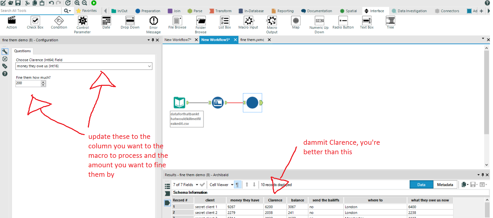Open the Spatial tool category
This screenshot has height=218, width=493.
click(x=348, y=11)
